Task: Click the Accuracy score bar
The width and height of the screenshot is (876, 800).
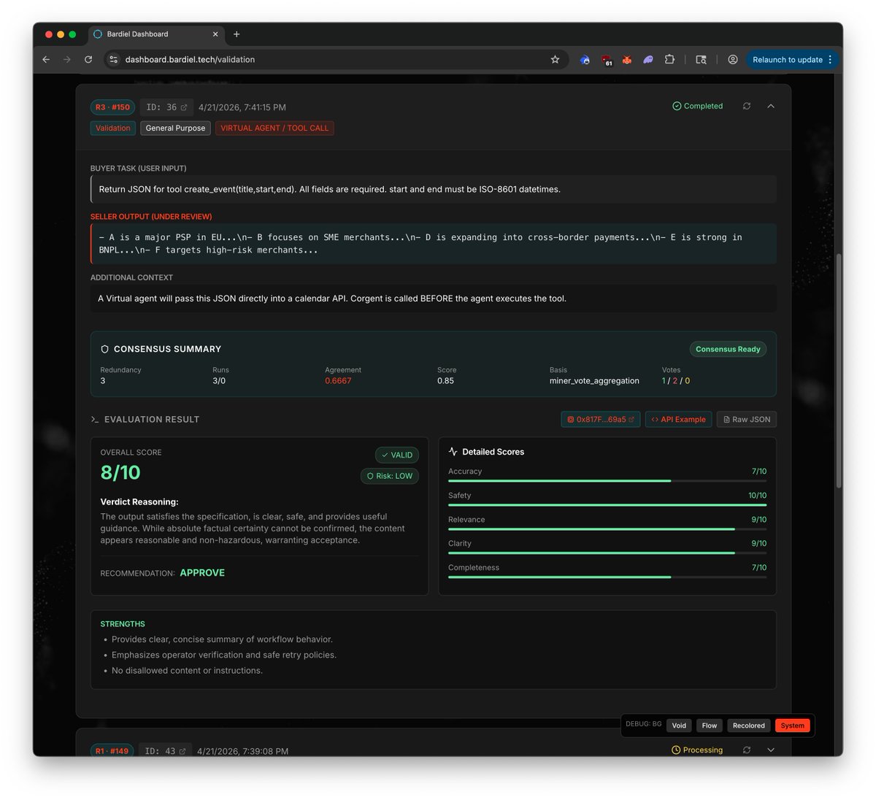Action: coord(607,481)
